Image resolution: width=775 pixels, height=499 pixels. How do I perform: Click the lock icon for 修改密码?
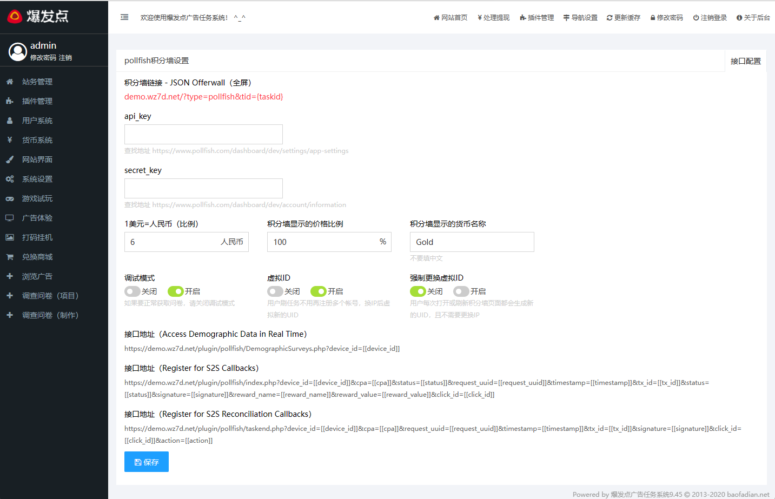[653, 18]
